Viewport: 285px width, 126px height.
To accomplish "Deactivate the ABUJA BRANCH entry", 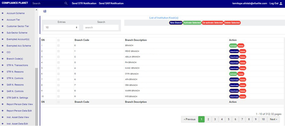I will 234,57.
